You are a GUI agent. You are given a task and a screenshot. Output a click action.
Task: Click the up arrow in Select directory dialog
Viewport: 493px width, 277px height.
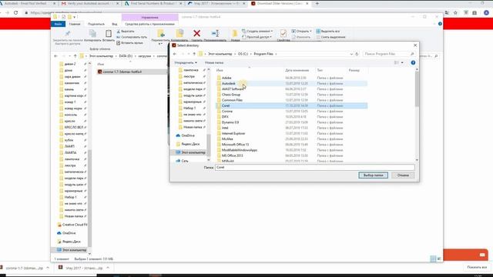pos(194,54)
